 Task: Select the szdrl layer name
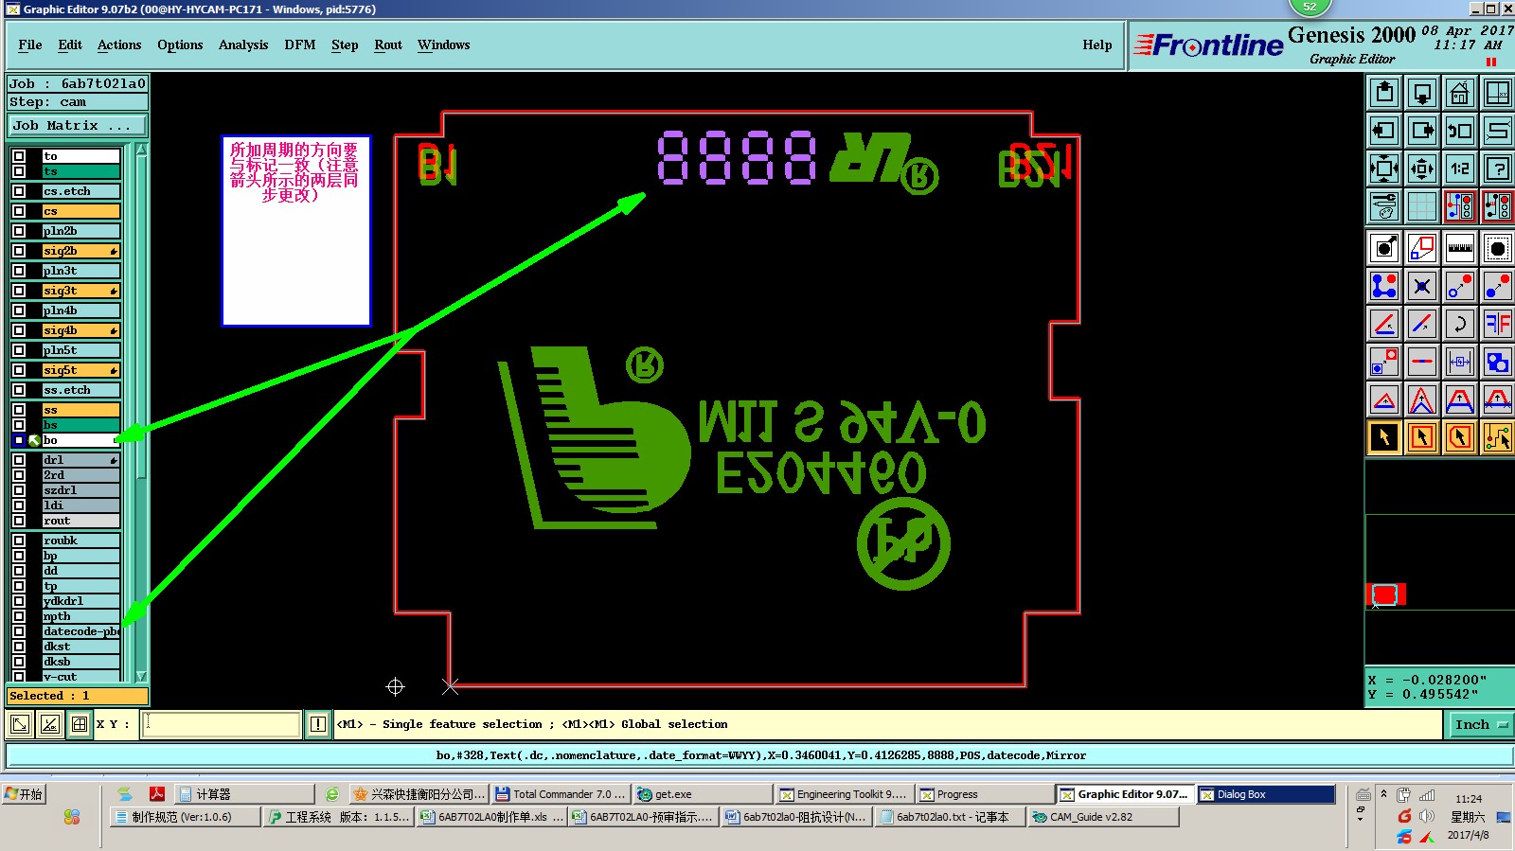[80, 490]
